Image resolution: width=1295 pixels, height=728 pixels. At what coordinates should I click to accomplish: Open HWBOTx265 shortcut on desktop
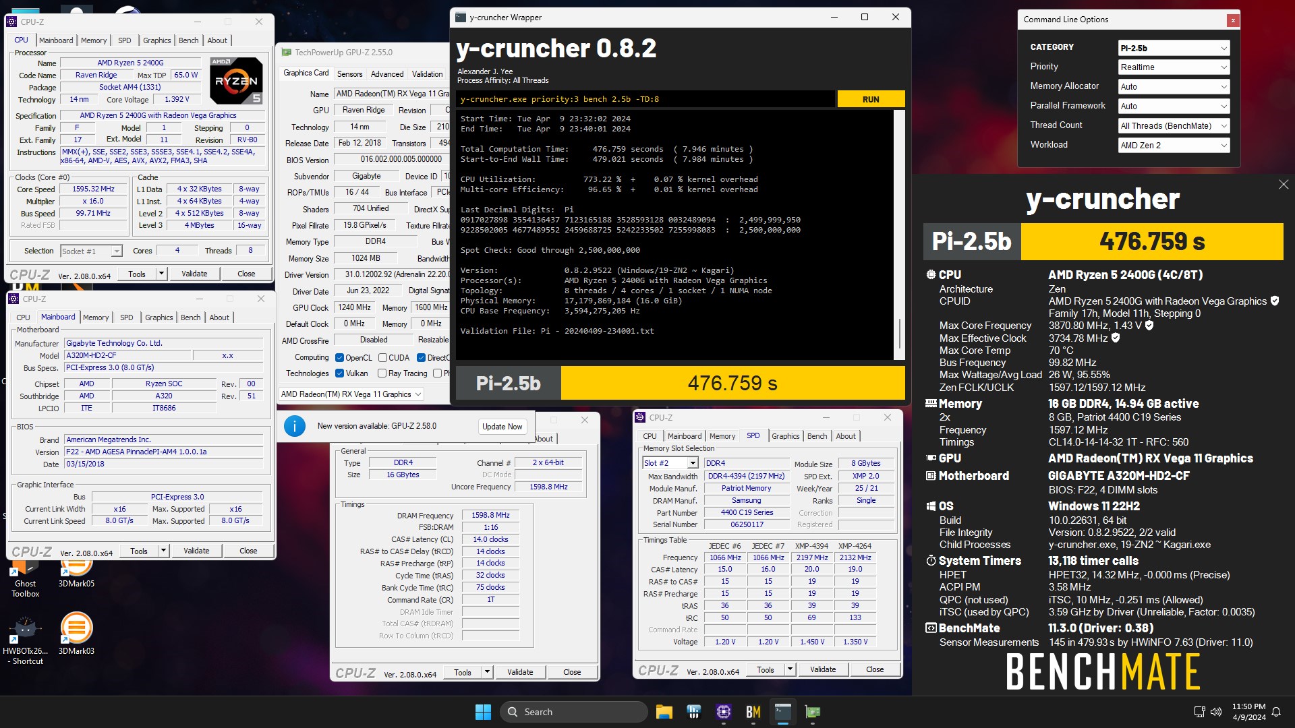click(x=25, y=640)
